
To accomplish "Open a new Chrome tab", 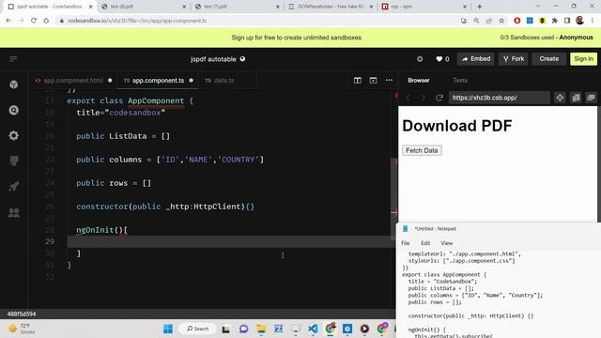I will 480,7.
